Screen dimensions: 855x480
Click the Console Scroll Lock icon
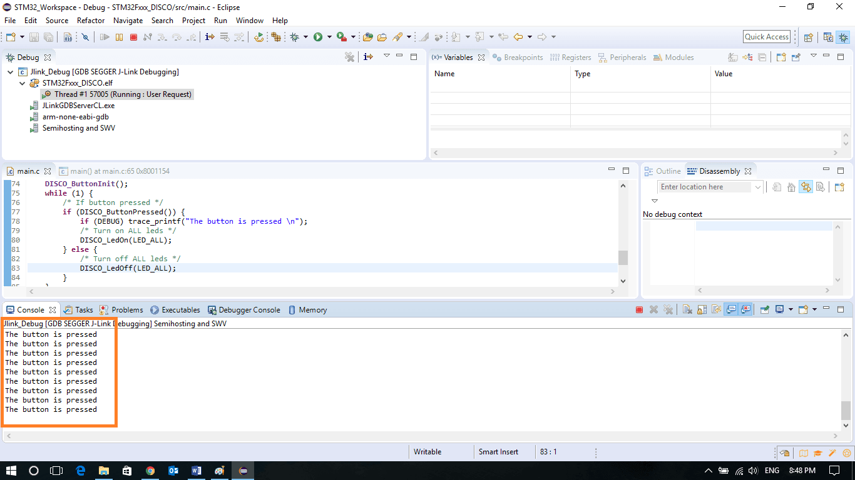[x=702, y=309]
